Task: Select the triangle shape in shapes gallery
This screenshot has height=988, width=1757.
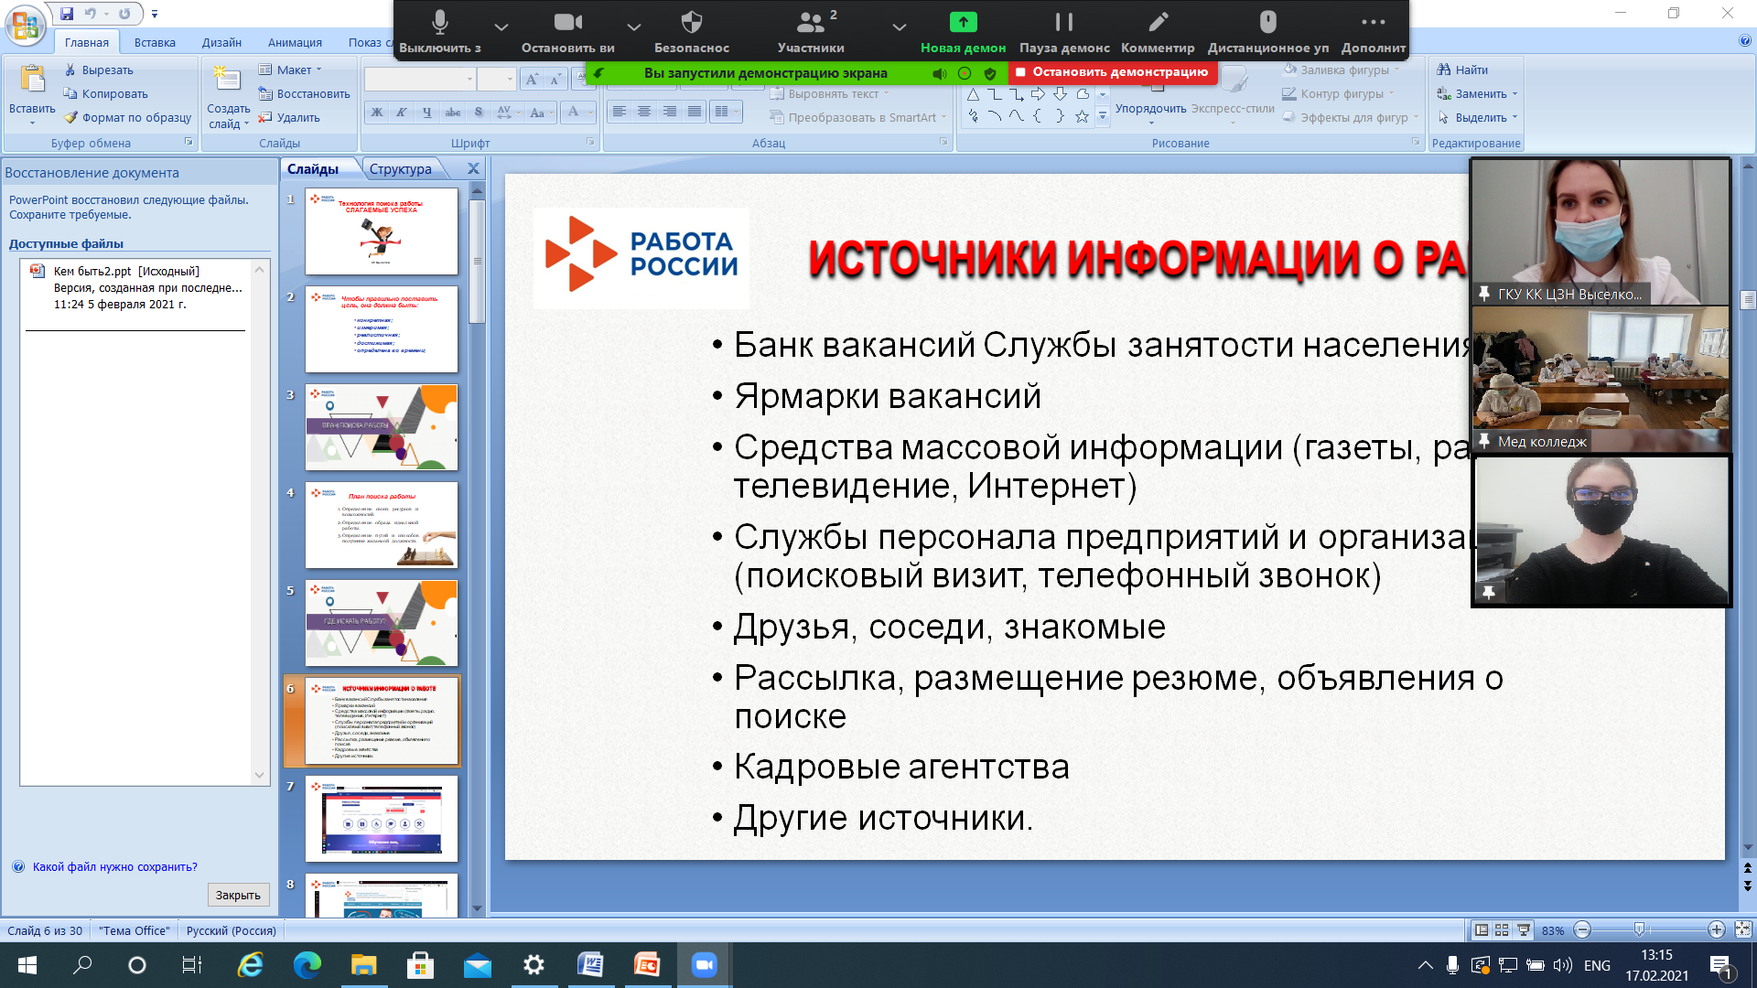Action: pos(973,94)
